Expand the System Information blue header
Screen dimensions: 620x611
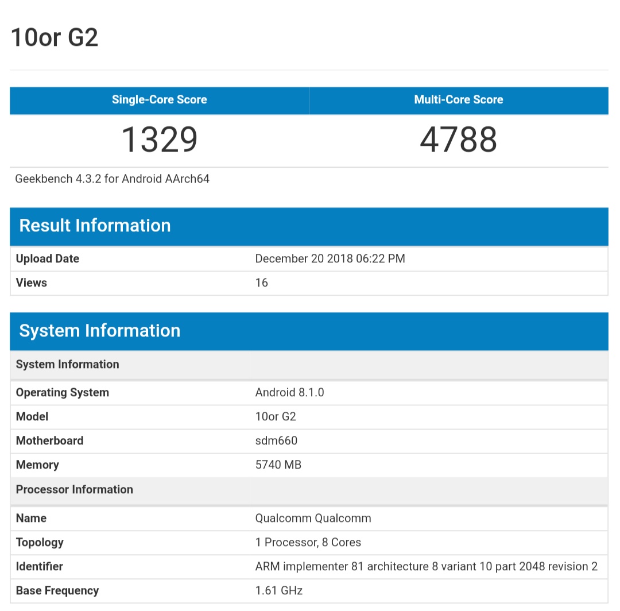click(x=99, y=331)
